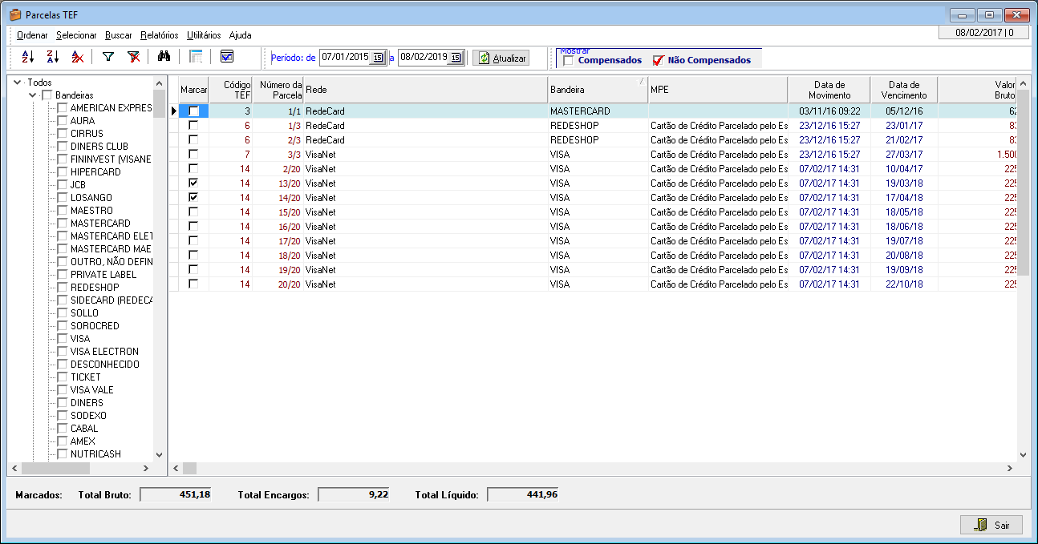Open the end date calendar picker
Screen dimensions: 1038x544
(456, 58)
